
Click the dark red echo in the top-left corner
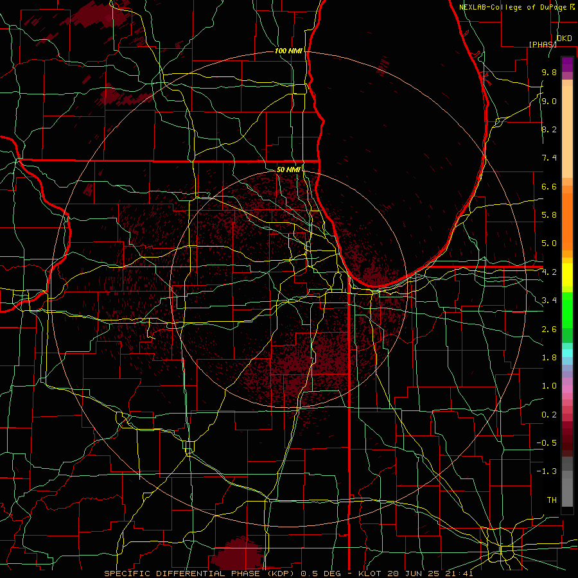coord(98,15)
